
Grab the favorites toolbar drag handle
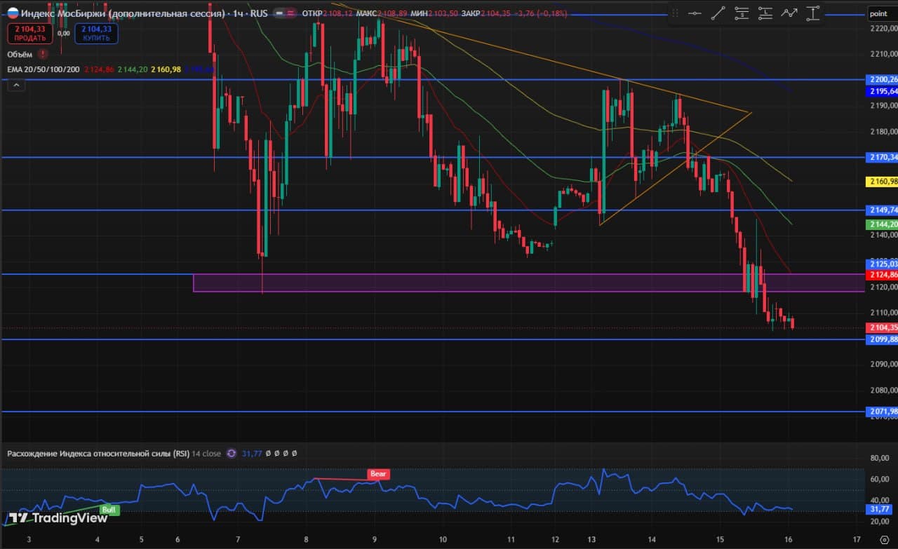click(675, 13)
